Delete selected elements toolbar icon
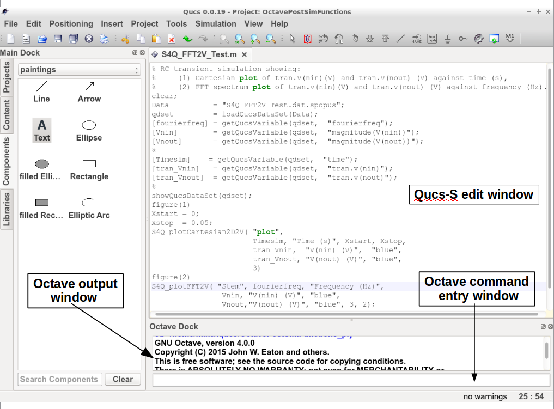The width and height of the screenshot is (554, 409). [172, 39]
